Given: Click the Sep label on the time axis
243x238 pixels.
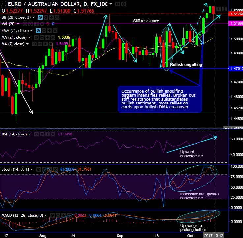Looking at the screenshot, I should (120, 236).
